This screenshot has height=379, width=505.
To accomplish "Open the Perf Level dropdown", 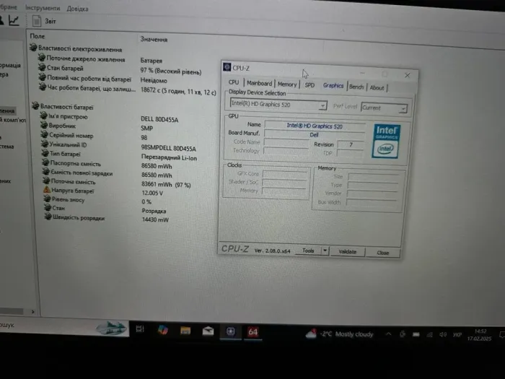I will click(384, 108).
